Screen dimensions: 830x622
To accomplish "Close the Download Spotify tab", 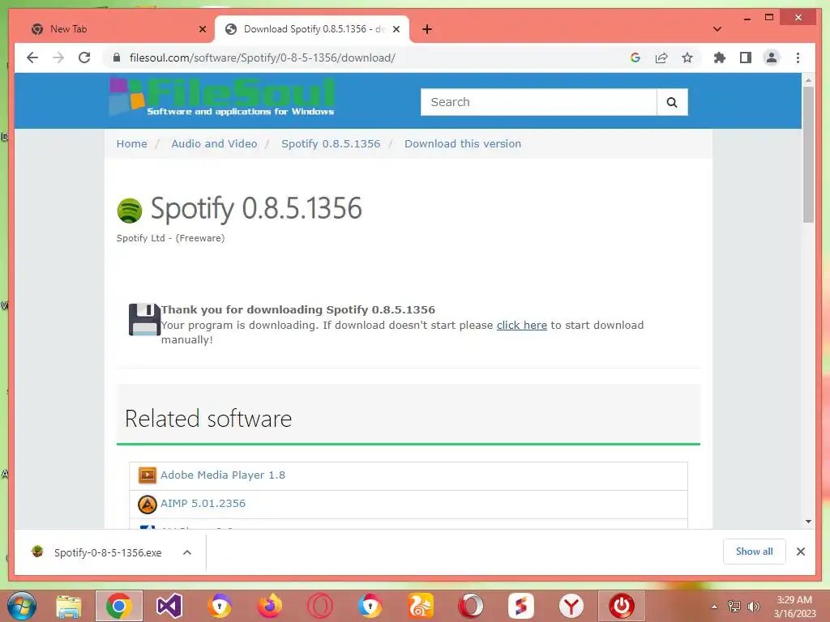I will coord(396,29).
